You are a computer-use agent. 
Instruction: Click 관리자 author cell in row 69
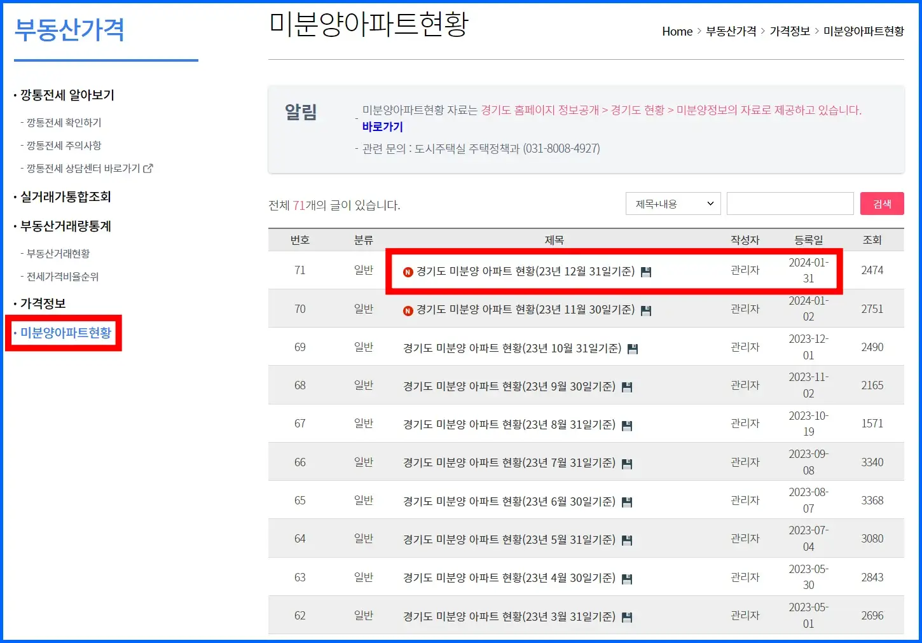[x=745, y=347]
